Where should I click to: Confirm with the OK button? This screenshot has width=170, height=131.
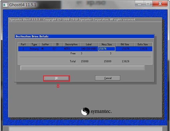point(56,78)
